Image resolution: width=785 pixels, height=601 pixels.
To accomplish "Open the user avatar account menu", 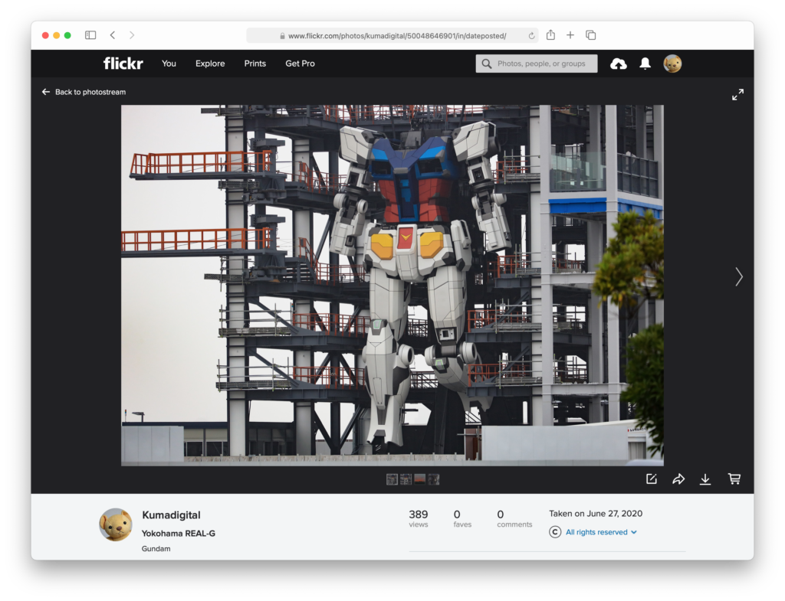I will (x=672, y=64).
